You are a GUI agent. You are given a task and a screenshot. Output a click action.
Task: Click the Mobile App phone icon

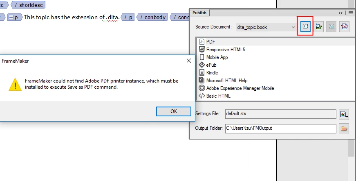tap(202, 57)
